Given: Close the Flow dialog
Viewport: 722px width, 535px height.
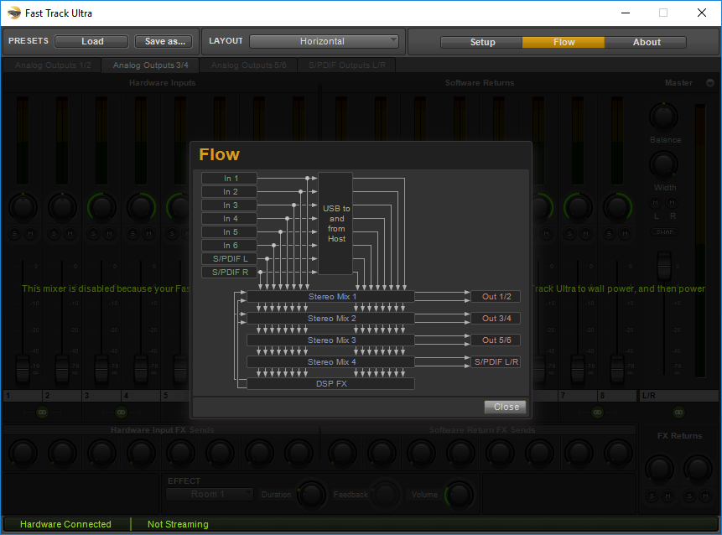Looking at the screenshot, I should click(x=506, y=407).
